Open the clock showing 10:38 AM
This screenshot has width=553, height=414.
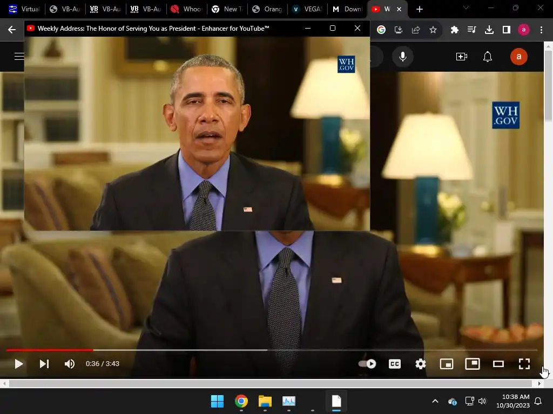coord(513,401)
